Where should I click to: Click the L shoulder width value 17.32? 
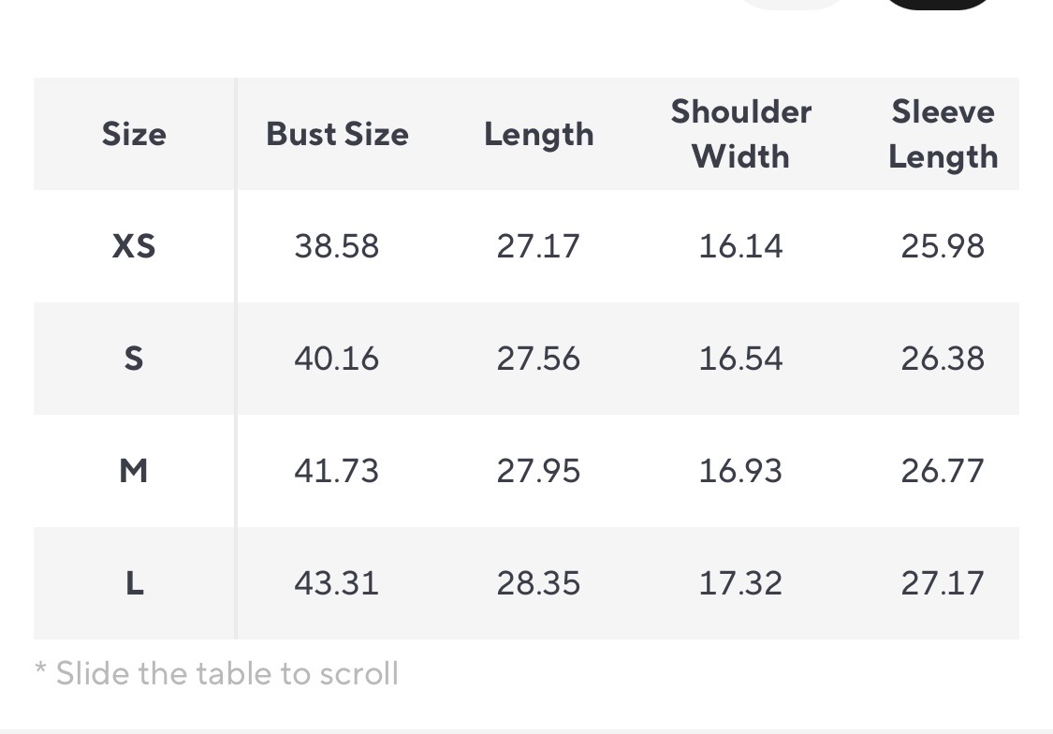click(740, 583)
